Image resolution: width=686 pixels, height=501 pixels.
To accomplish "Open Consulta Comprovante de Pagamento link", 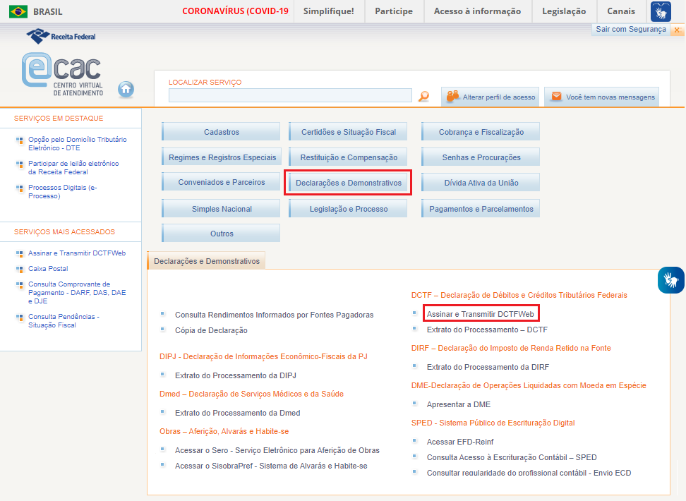I will tap(77, 292).
